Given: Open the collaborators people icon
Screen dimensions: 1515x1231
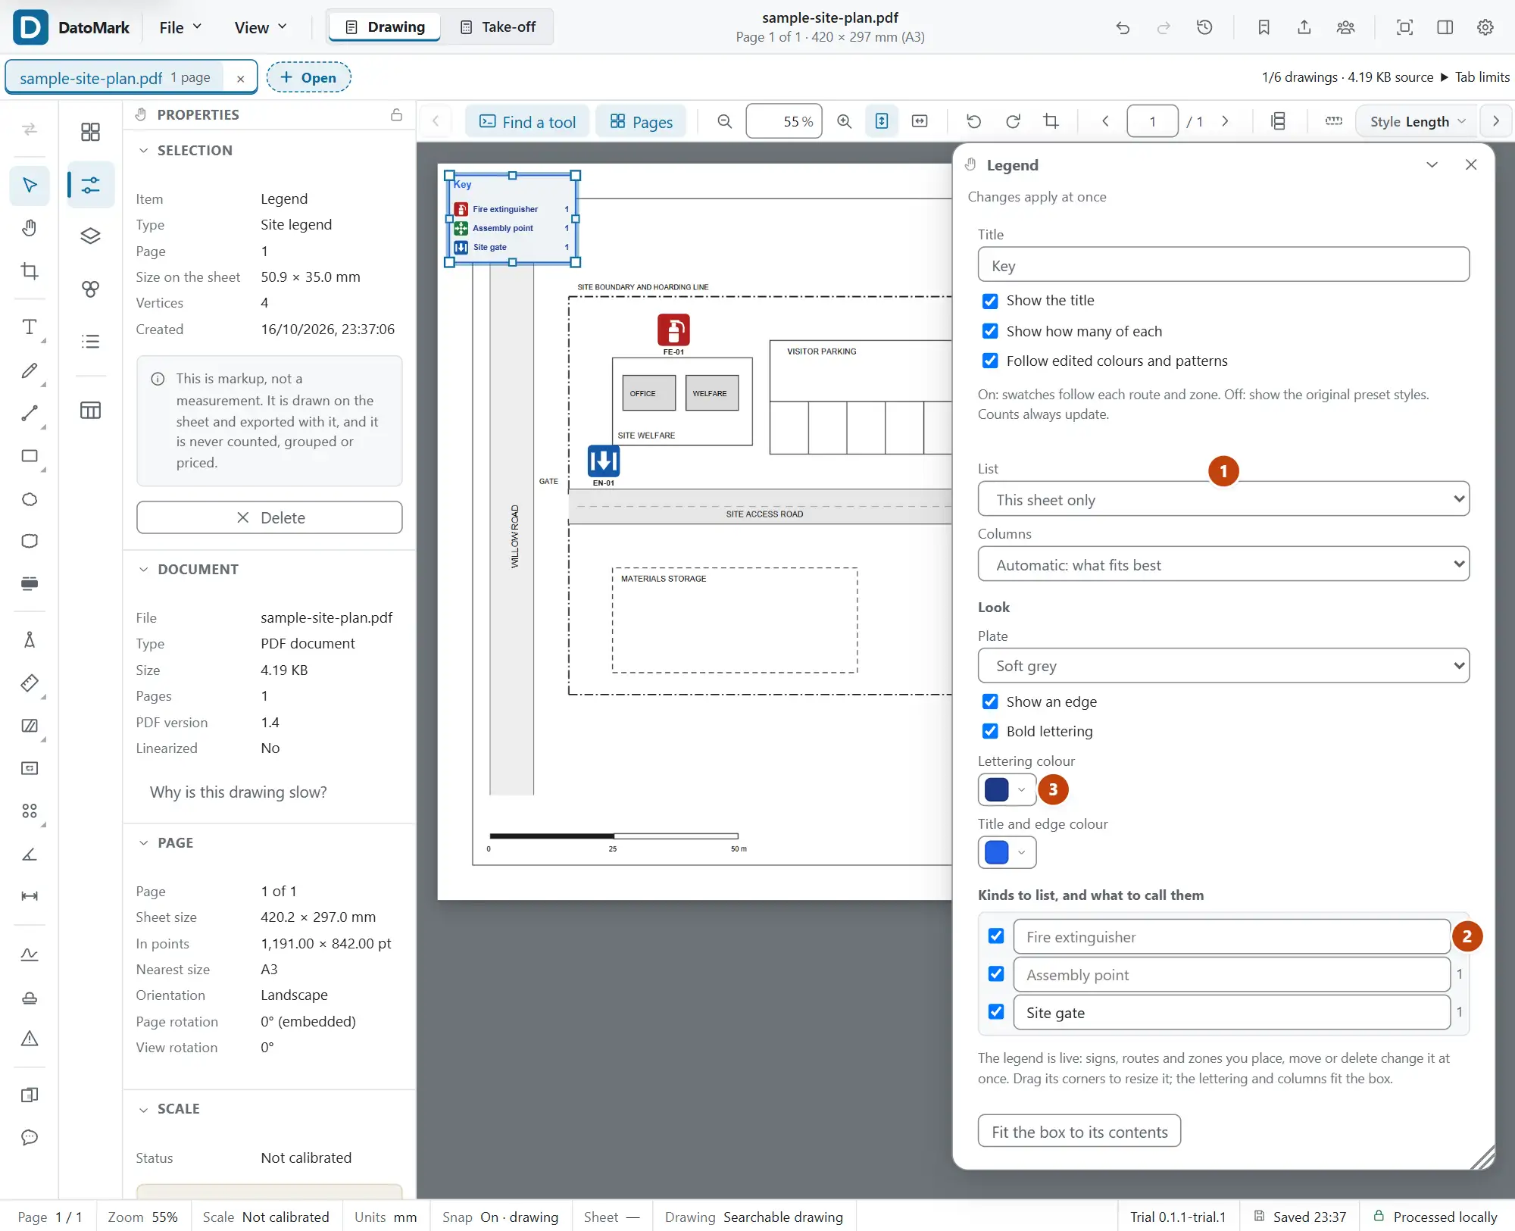Looking at the screenshot, I should pyautogui.click(x=1345, y=27).
